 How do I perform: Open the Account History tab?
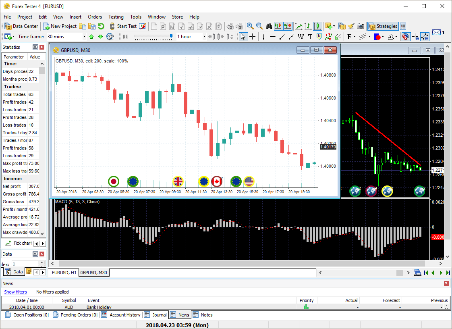(x=121, y=315)
